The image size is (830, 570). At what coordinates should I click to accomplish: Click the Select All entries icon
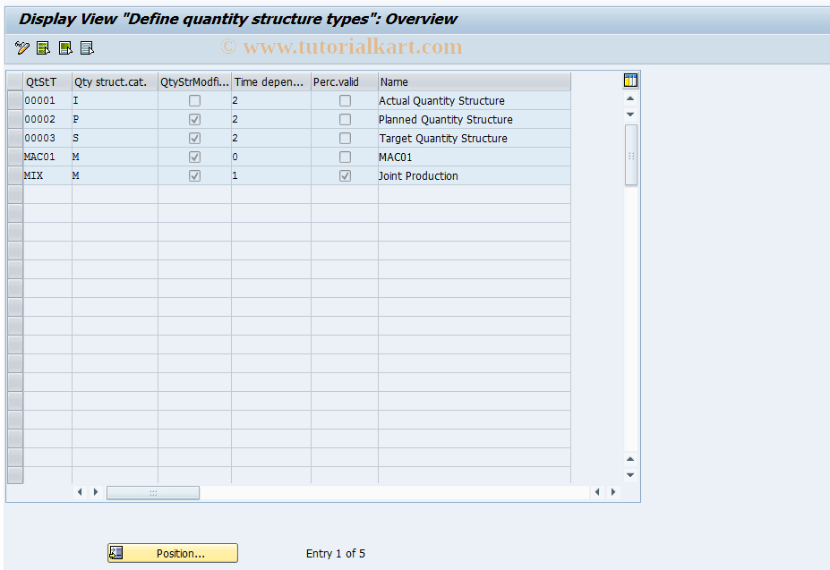[43, 47]
